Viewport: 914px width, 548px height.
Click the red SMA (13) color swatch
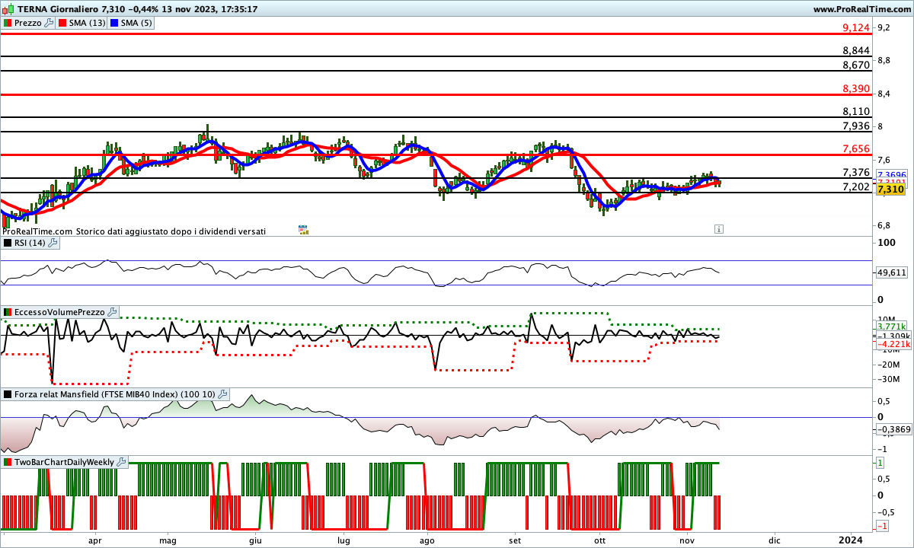pyautogui.click(x=62, y=23)
